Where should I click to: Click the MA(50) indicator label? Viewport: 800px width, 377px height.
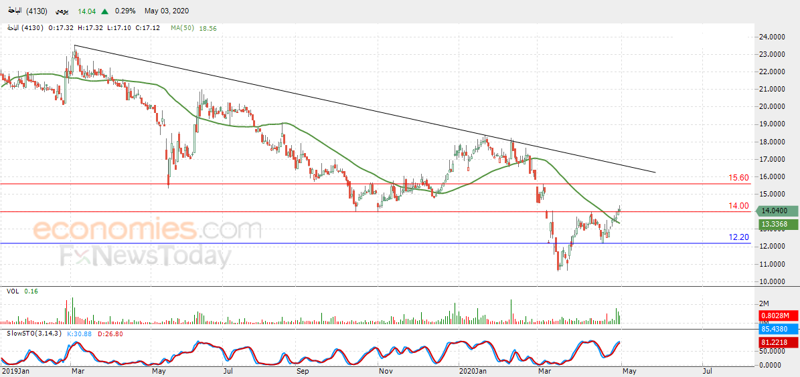[183, 28]
